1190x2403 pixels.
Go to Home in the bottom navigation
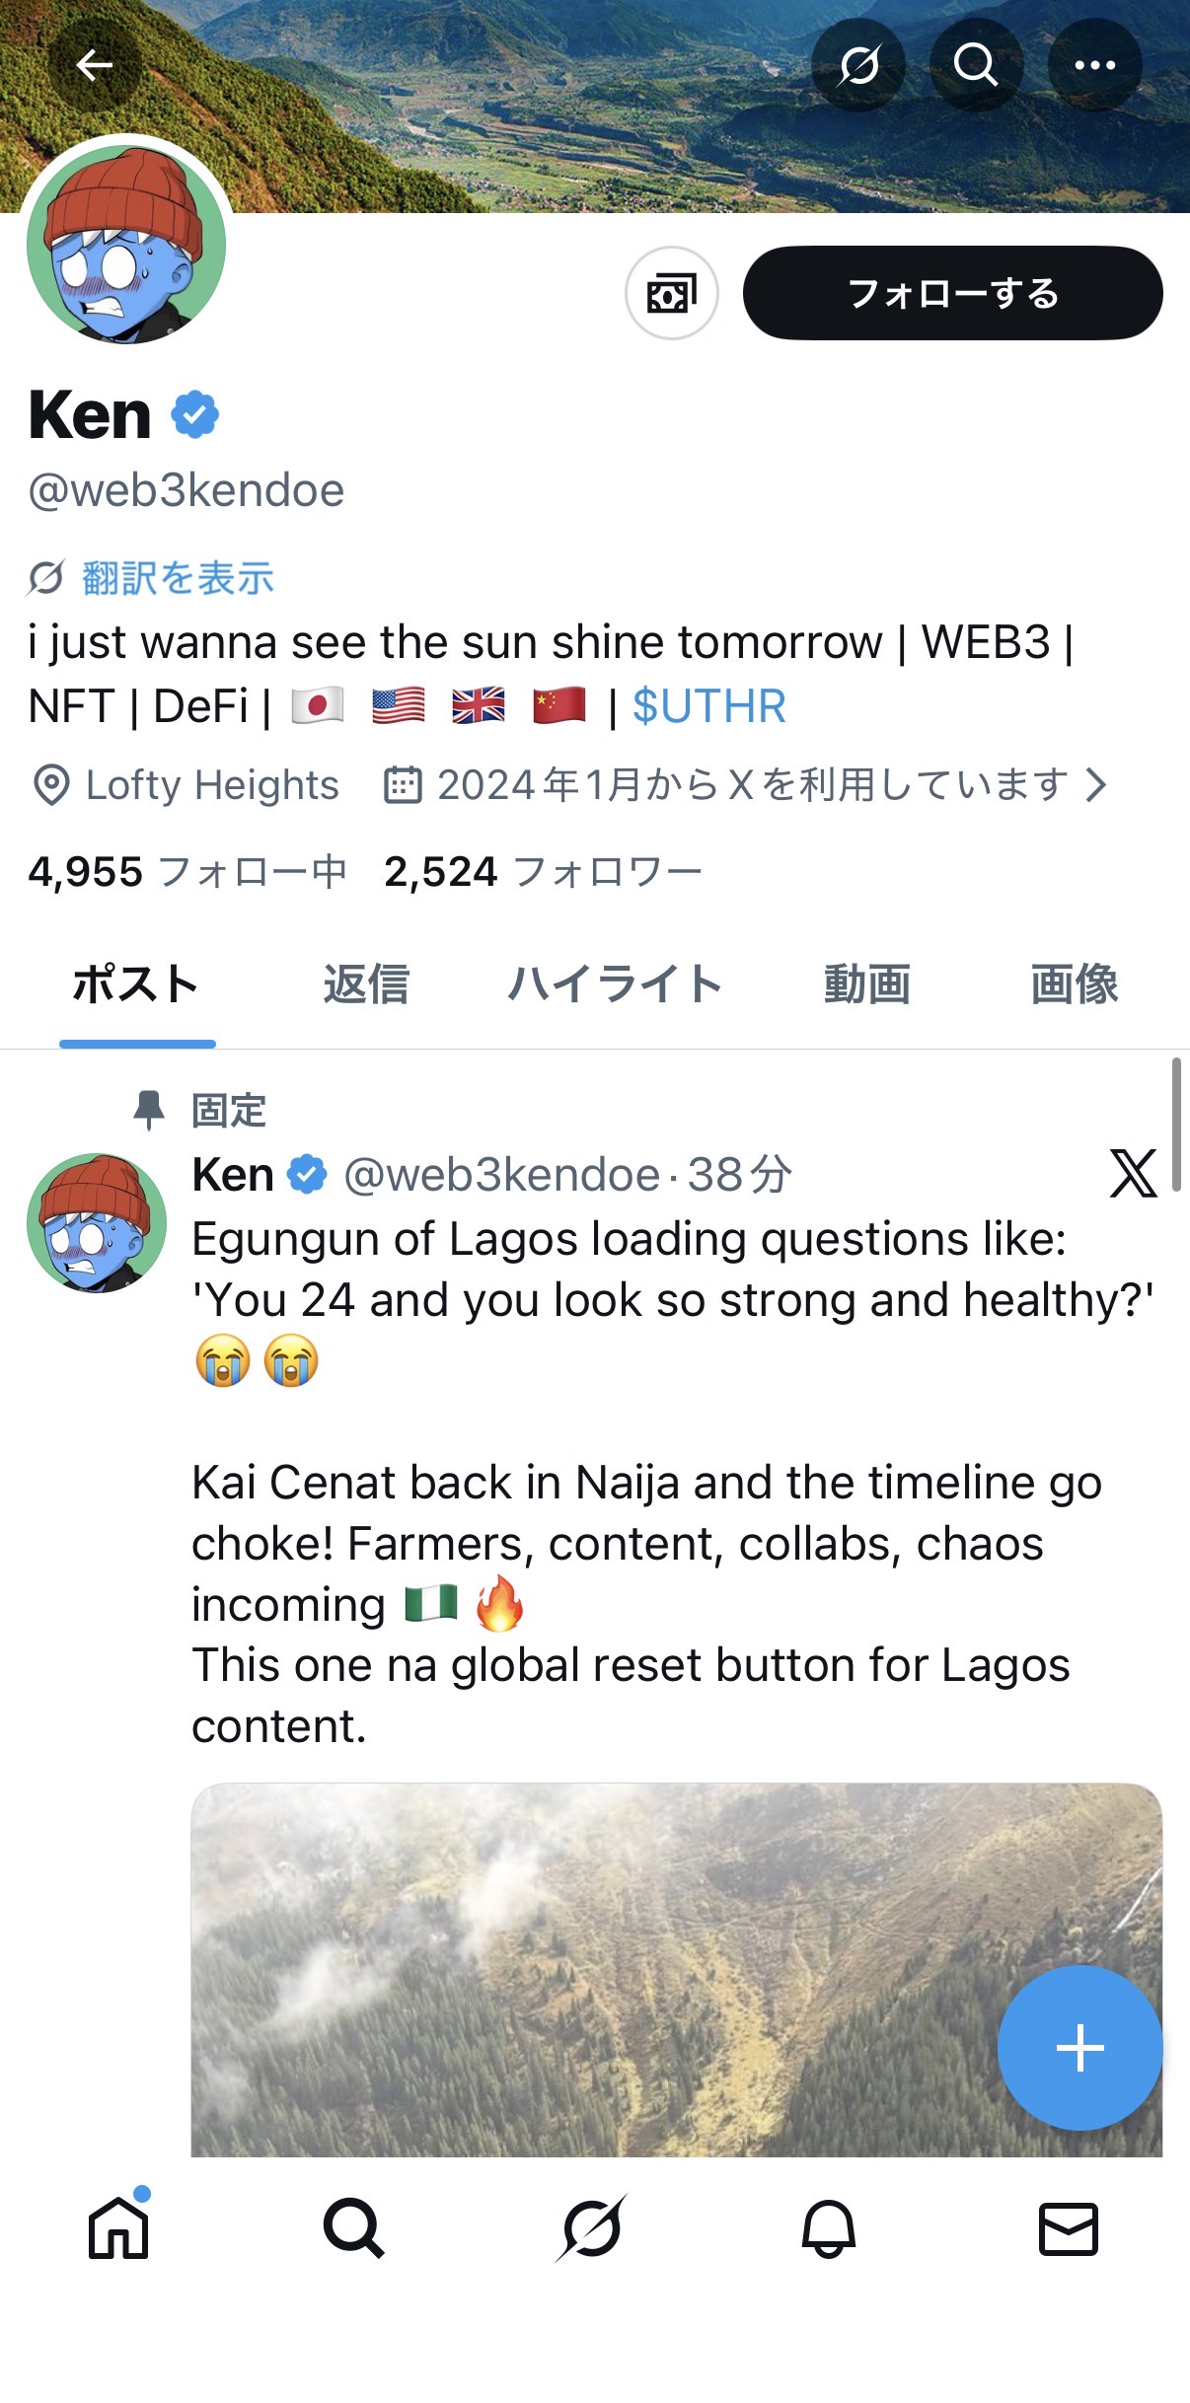click(x=118, y=2228)
